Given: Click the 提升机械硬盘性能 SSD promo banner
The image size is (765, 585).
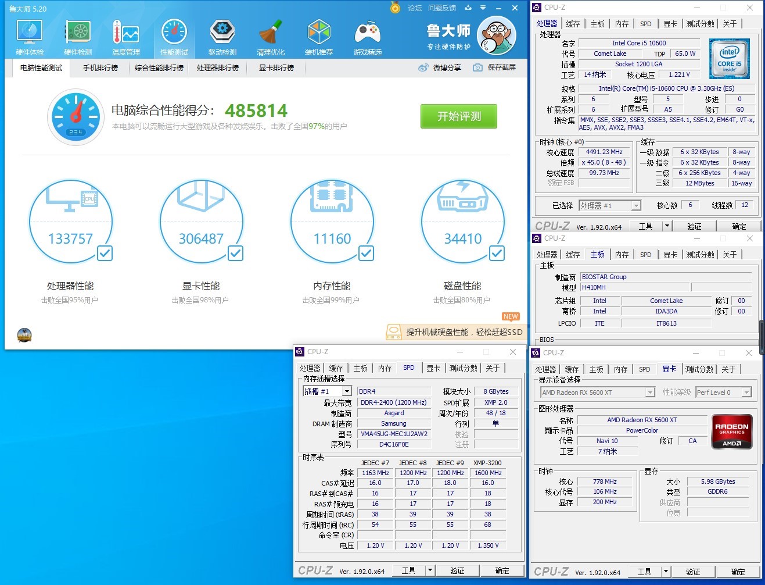Looking at the screenshot, I should click(456, 332).
